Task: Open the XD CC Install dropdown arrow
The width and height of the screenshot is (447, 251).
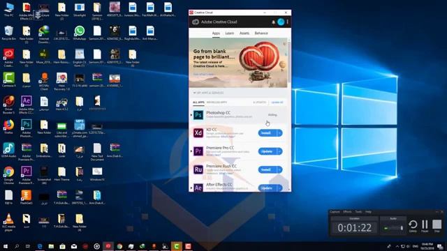Action: tap(279, 133)
